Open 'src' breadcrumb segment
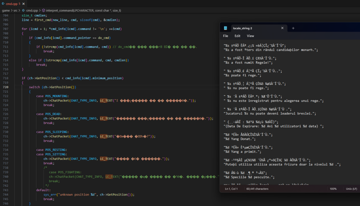 point(15,10)
